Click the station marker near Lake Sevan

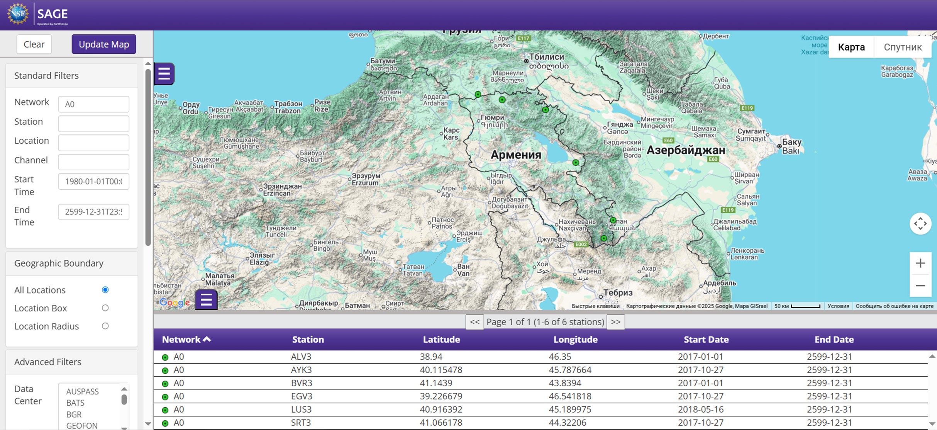coord(576,163)
